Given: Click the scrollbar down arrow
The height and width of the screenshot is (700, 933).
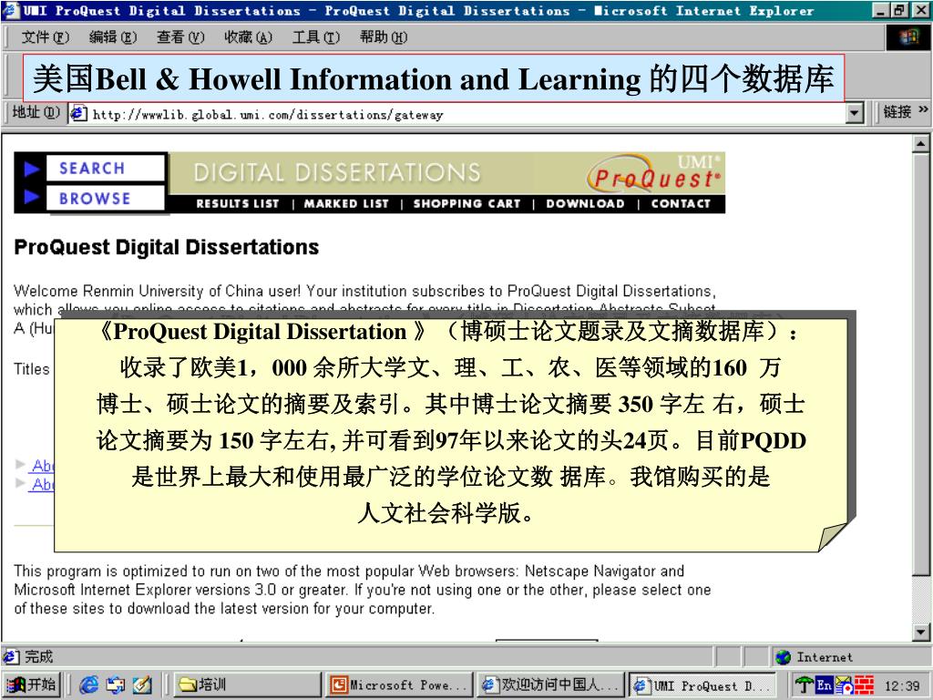Looking at the screenshot, I should [920, 633].
